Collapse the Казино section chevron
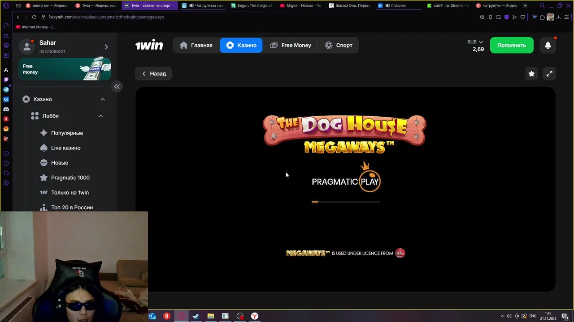This screenshot has height=322, width=574. [103, 99]
